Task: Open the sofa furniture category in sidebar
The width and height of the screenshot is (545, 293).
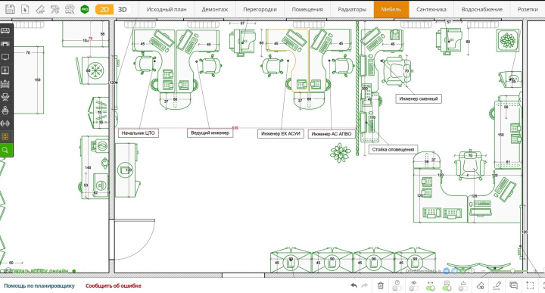Action: point(5,31)
